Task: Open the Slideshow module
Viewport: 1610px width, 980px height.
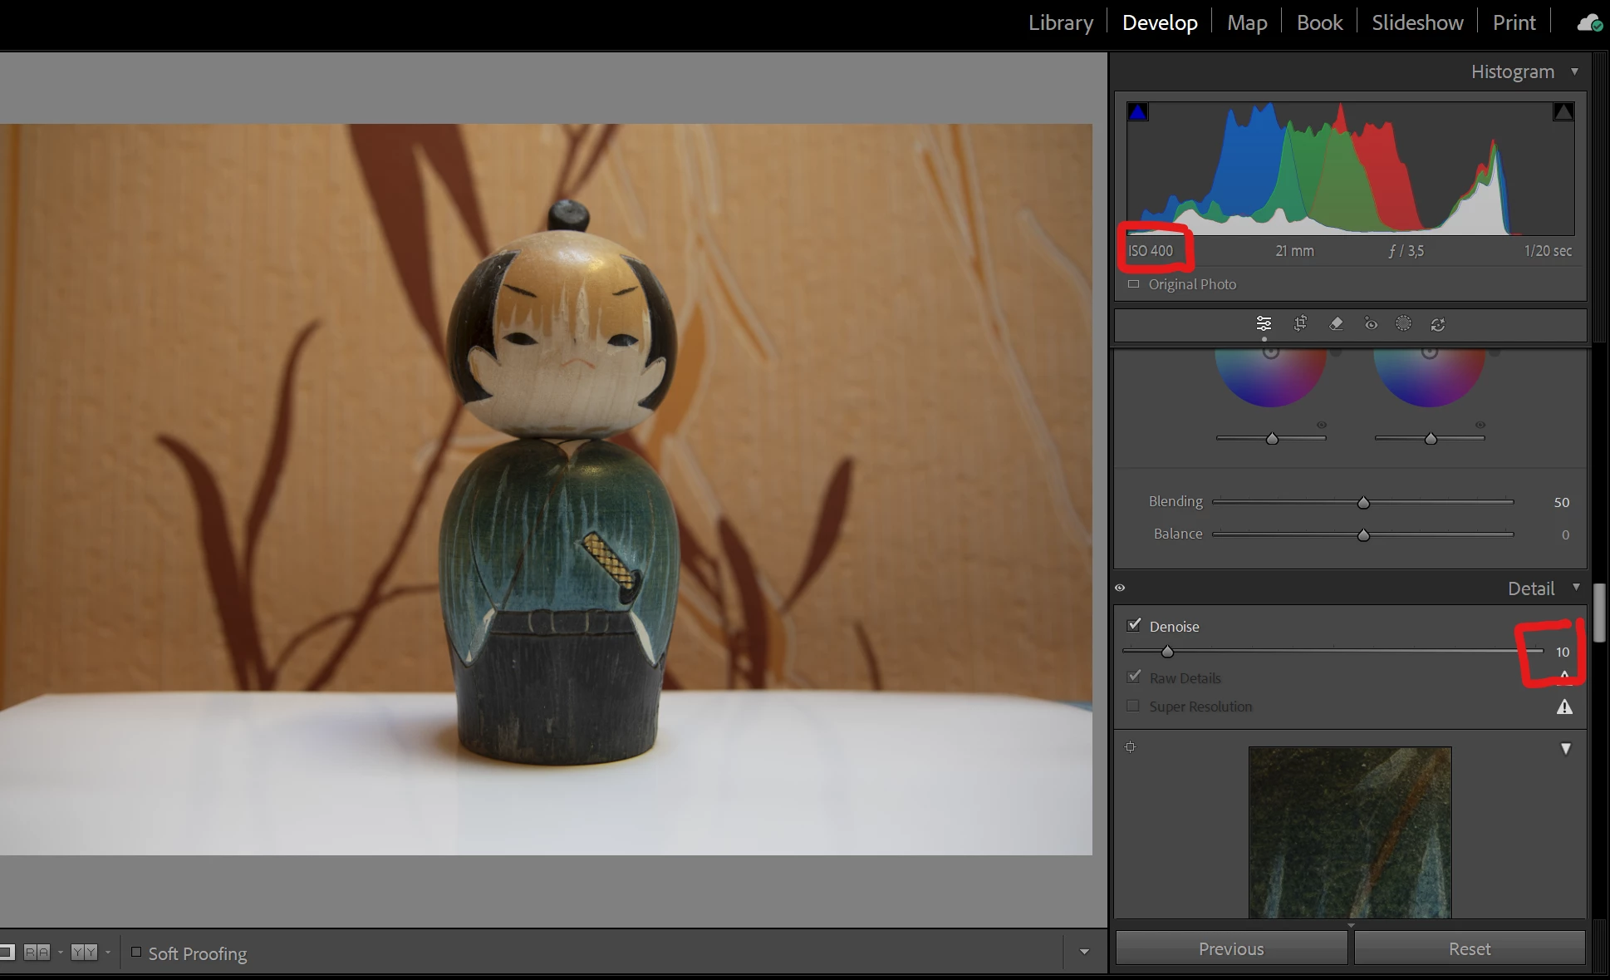Action: coord(1417,22)
